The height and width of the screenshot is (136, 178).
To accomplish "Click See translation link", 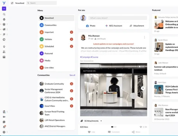I will (x=87, y=61).
